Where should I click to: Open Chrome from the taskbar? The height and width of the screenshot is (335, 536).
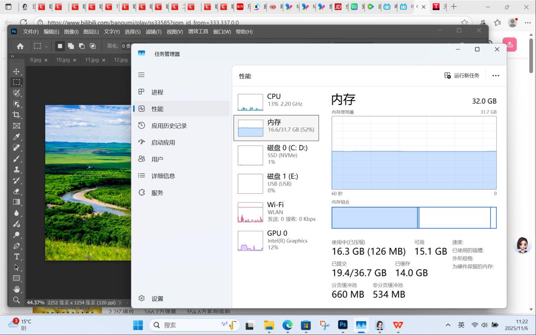click(287, 325)
